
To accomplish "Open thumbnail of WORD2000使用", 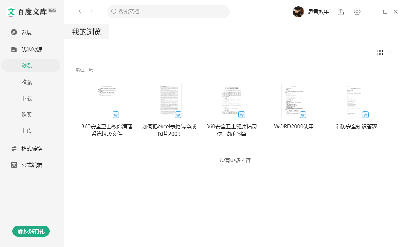I will (x=294, y=101).
